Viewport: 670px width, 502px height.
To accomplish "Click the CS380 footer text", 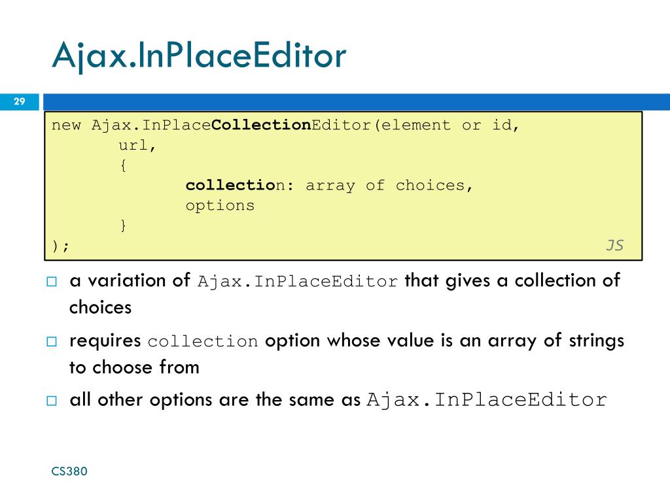I will [69, 471].
